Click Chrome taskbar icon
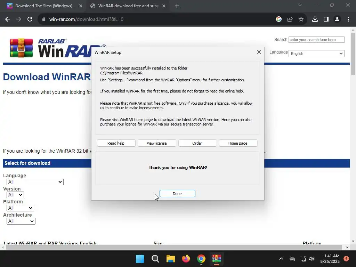This screenshot has width=356, height=267. coord(201,259)
